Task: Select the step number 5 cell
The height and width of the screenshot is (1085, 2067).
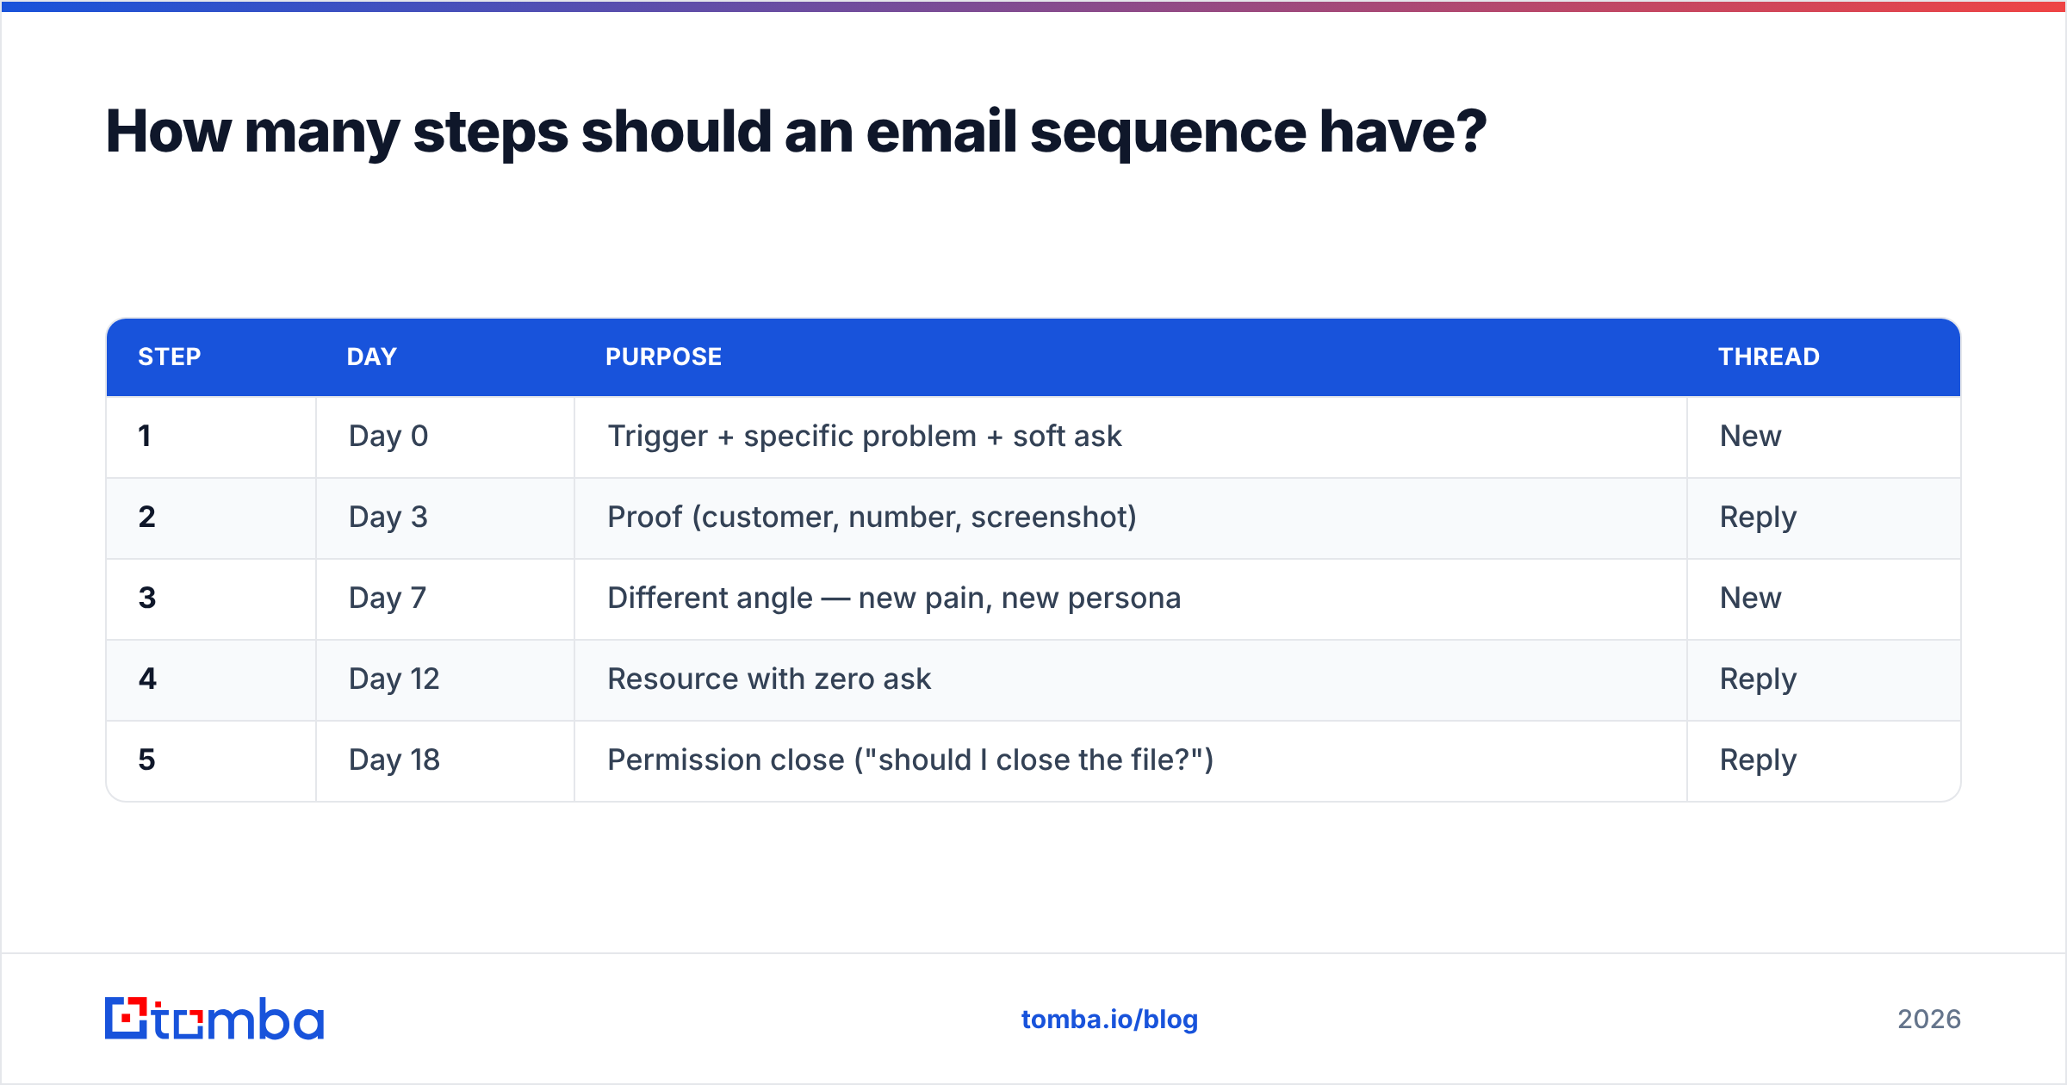Action: click(211, 760)
